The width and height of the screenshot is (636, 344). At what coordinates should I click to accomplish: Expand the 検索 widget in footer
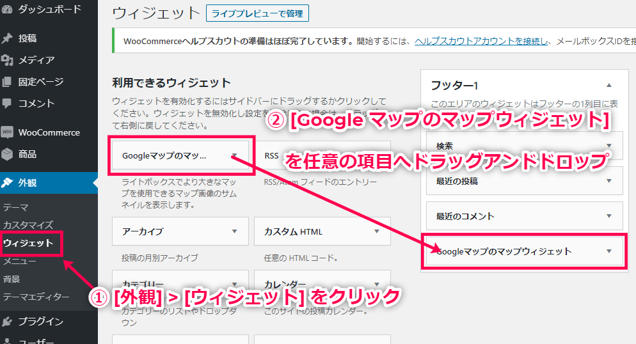[x=609, y=145]
